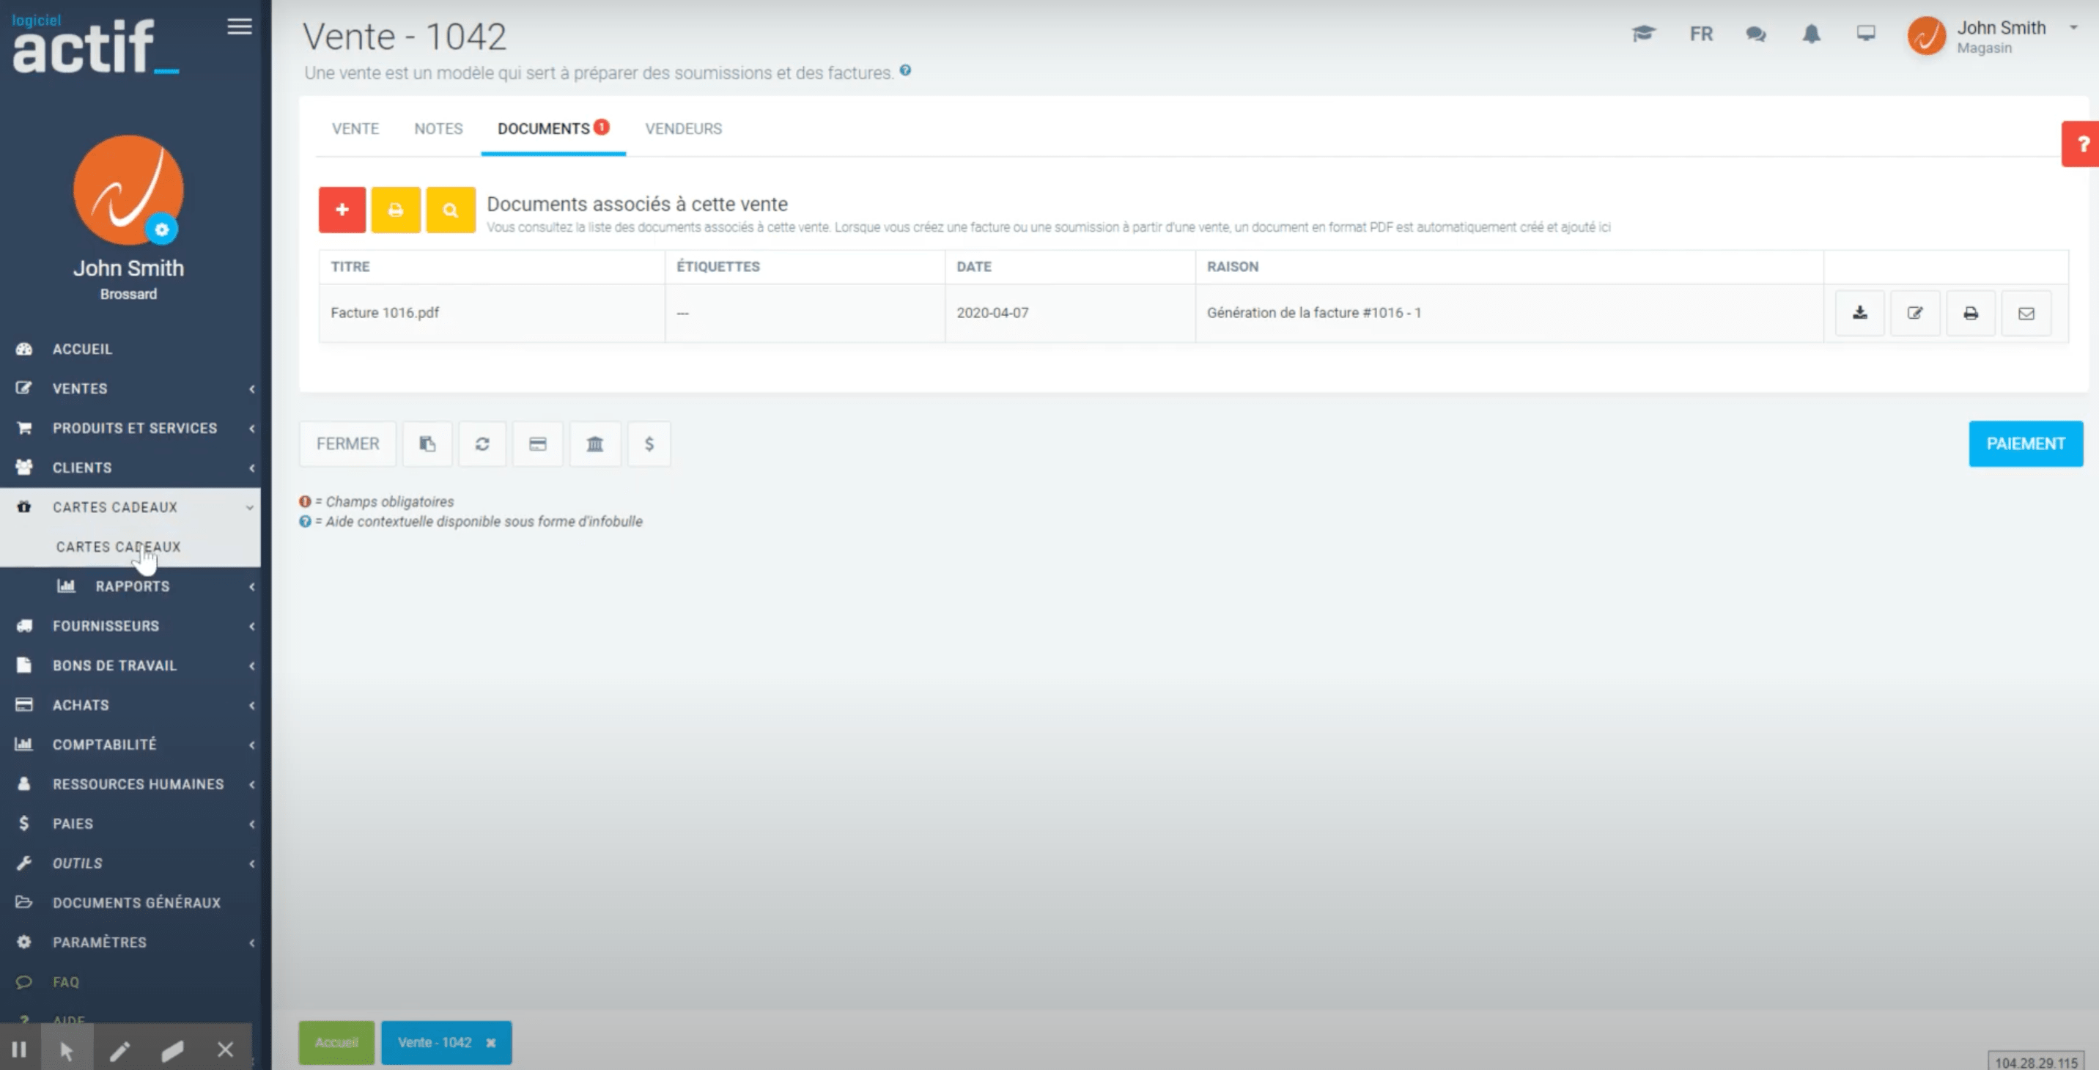Click the yellow search documents button
Image resolution: width=2099 pixels, height=1070 pixels.
click(x=450, y=210)
